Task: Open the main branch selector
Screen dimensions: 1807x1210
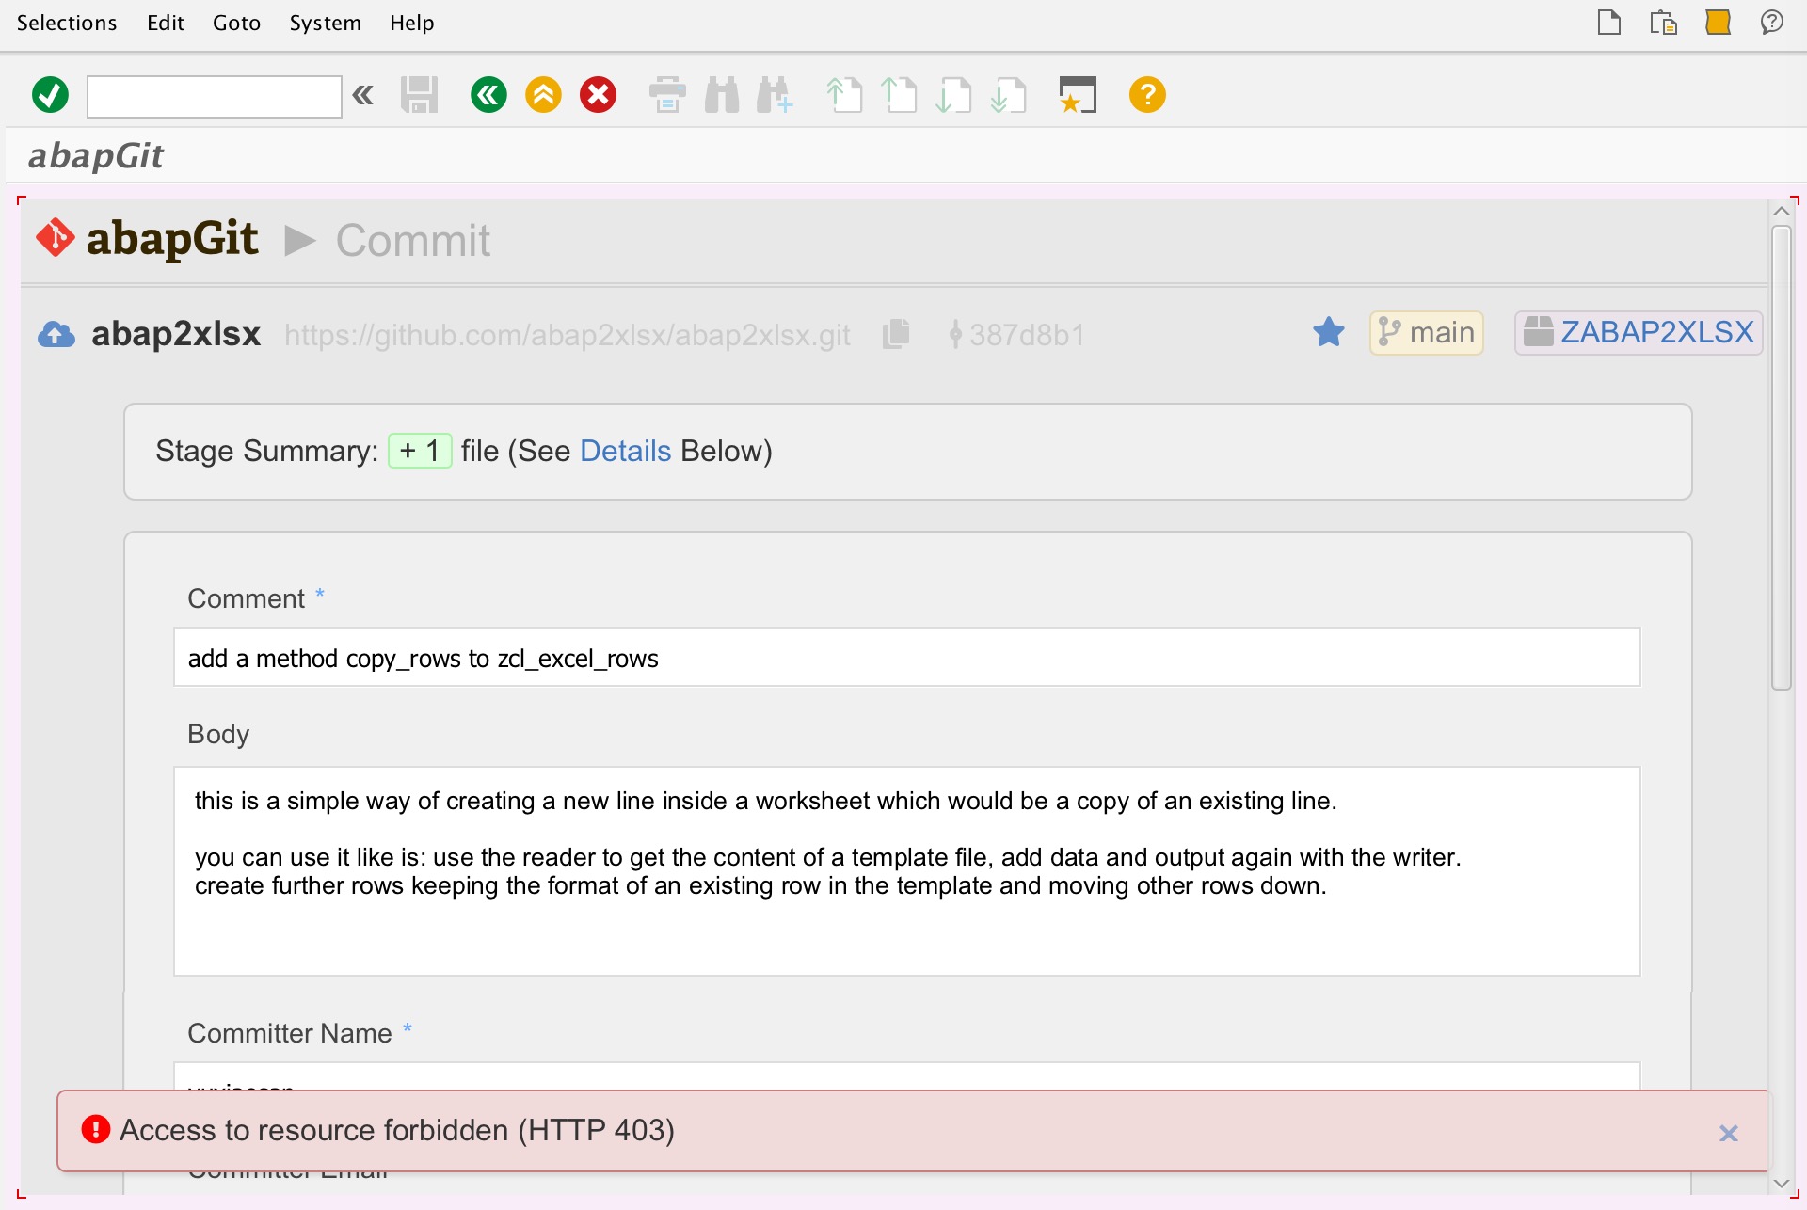Action: (1425, 332)
